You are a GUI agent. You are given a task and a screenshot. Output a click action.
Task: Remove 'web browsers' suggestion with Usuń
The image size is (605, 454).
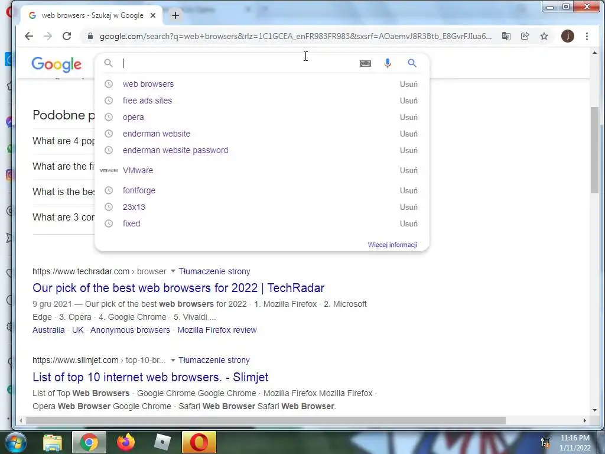(x=409, y=84)
